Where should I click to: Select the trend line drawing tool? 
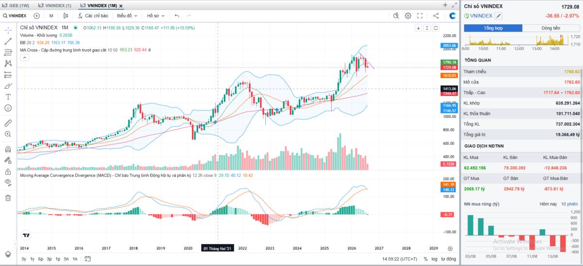(x=8, y=41)
